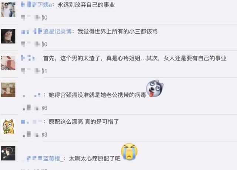Click like count 0 under 永远别放弃 comment
237x170 pixels.
(x=45, y=17)
